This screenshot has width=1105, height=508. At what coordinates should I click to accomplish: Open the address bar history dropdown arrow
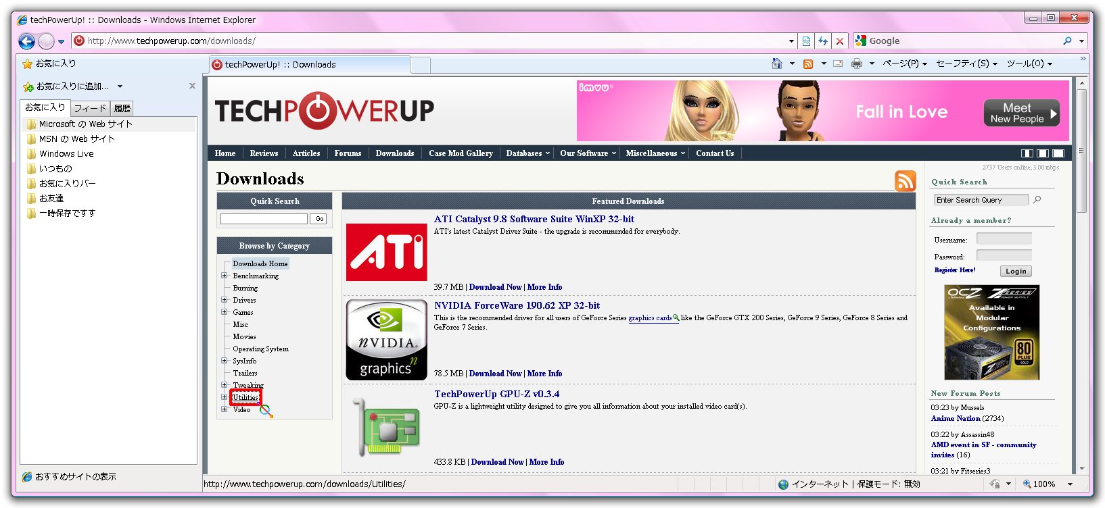click(791, 41)
